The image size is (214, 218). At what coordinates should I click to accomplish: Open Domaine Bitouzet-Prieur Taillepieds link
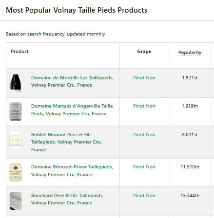pyautogui.click(x=72, y=171)
